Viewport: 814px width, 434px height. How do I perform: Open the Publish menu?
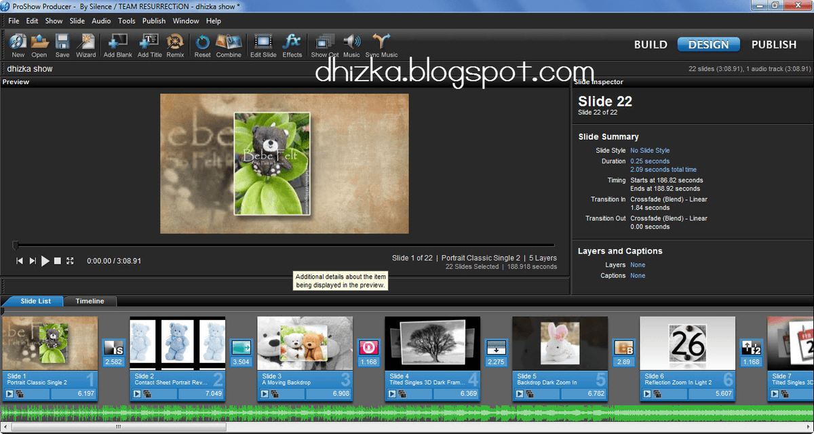[154, 21]
